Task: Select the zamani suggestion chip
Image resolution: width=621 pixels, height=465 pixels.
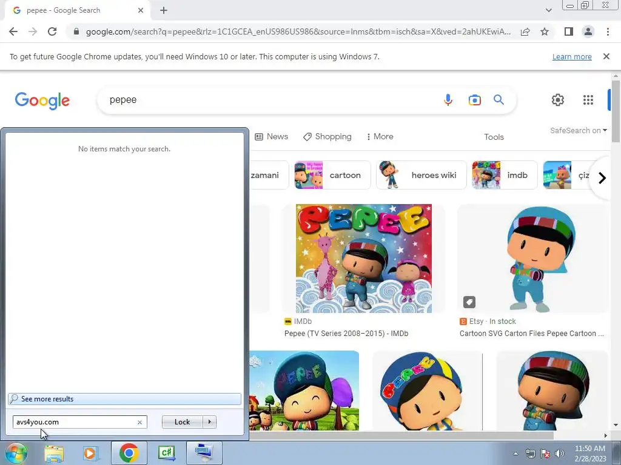Action: pos(269,175)
